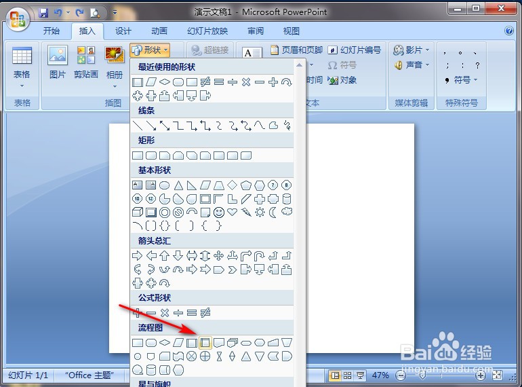Select the moon shape

tap(273, 213)
